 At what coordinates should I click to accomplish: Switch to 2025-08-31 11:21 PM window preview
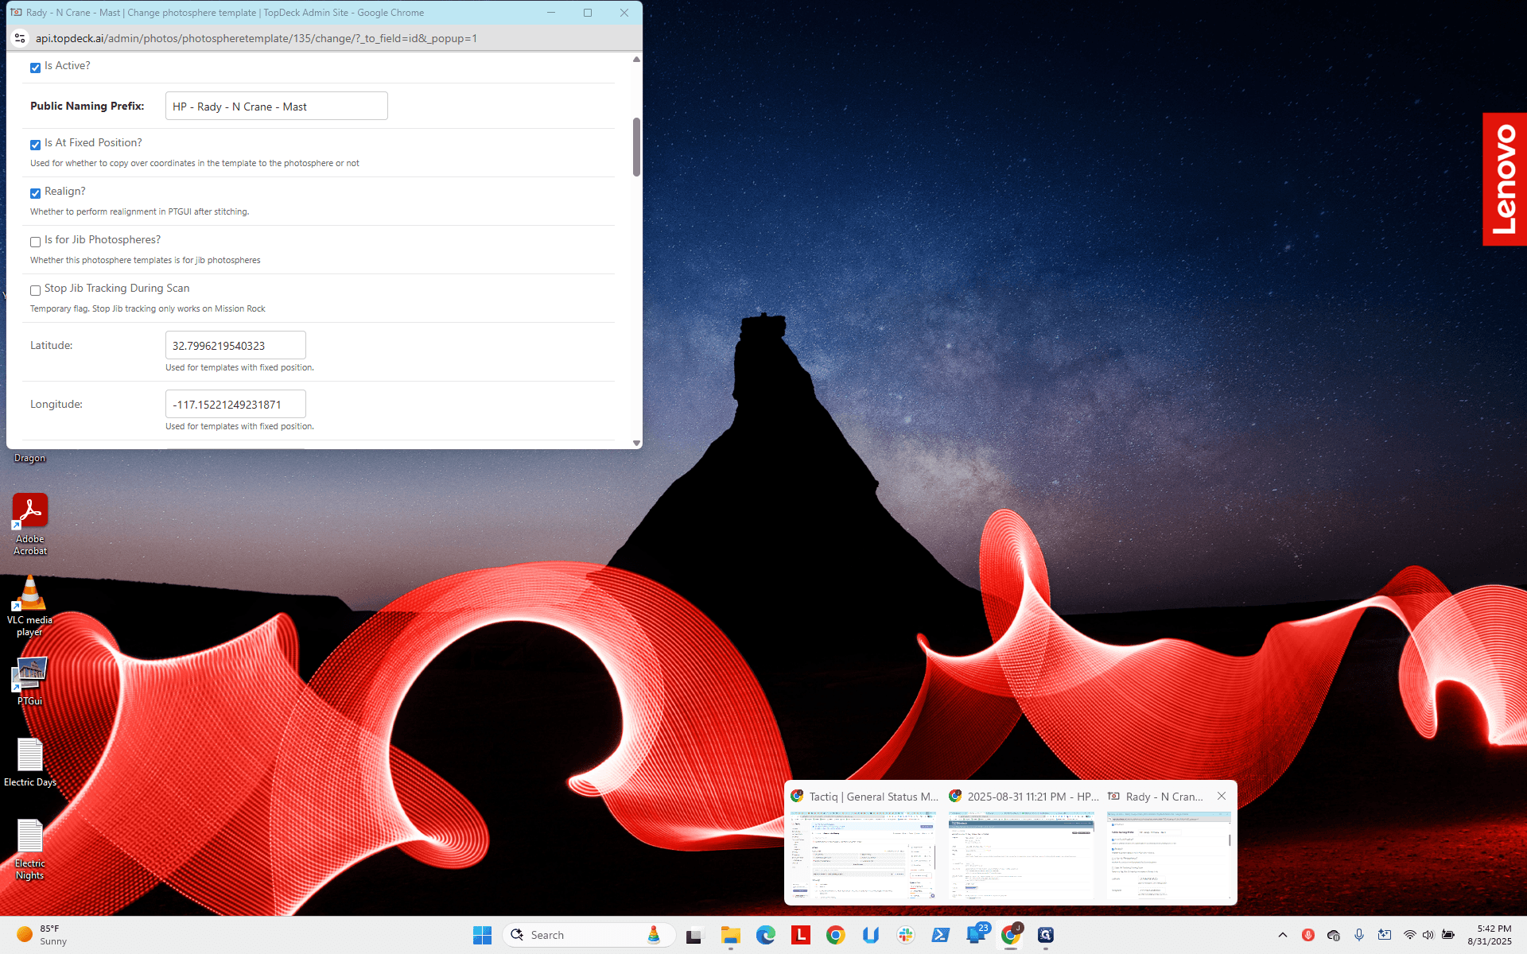[x=1023, y=844]
